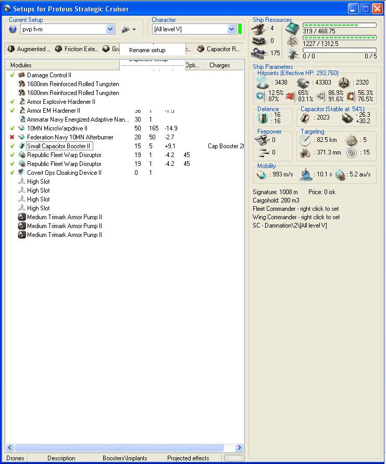
Task: Click the Modules column header
Action: pos(63,65)
